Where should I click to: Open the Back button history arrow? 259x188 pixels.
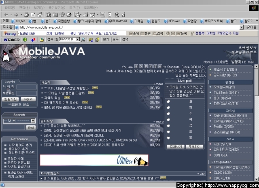[11, 15]
